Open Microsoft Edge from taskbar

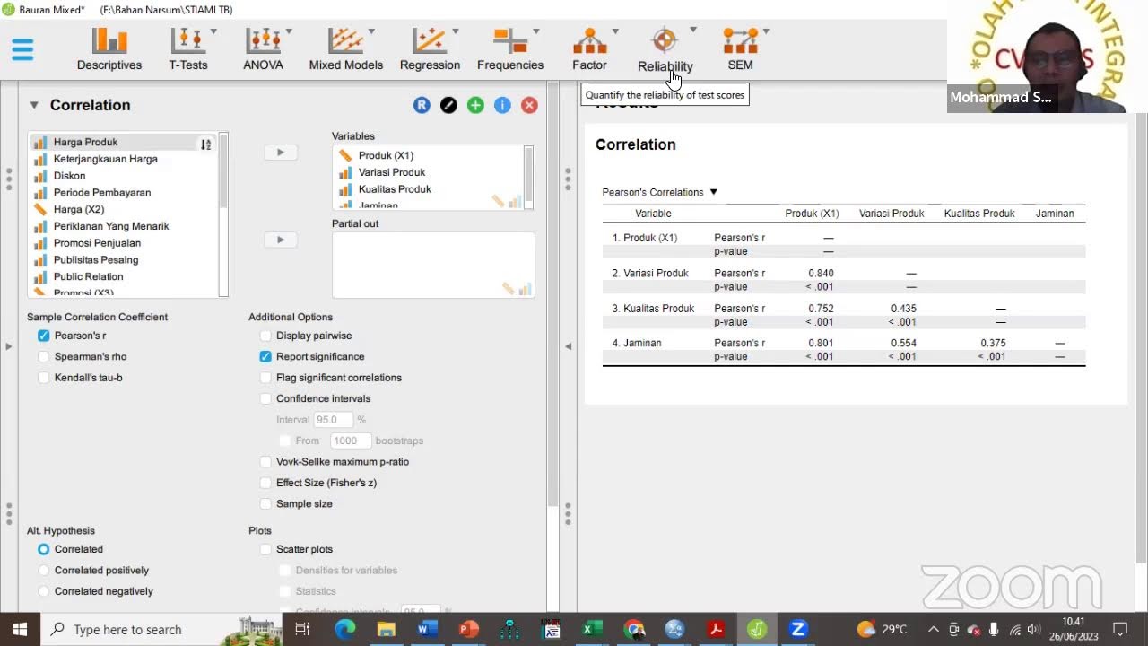(x=345, y=629)
